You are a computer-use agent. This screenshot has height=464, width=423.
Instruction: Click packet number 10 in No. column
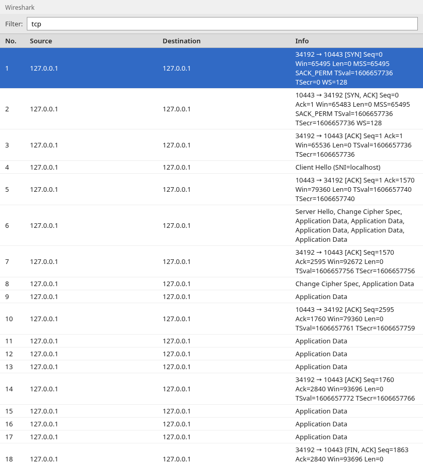click(x=9, y=319)
